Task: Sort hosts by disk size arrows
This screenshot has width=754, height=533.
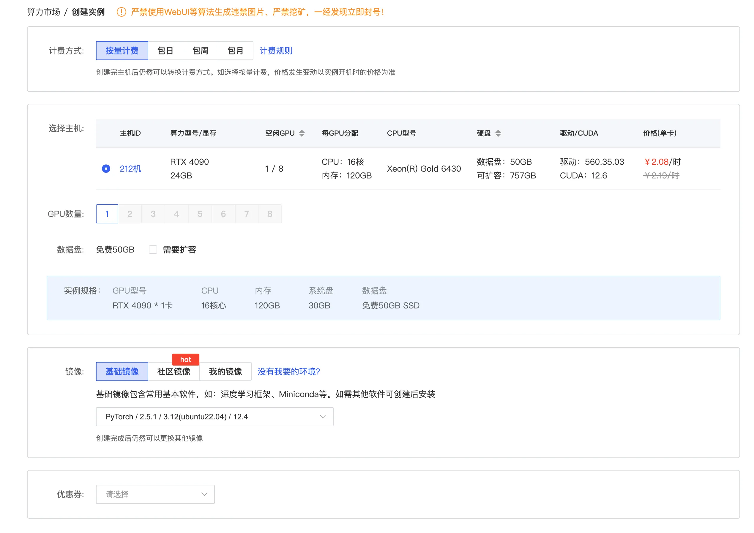Action: tap(498, 133)
